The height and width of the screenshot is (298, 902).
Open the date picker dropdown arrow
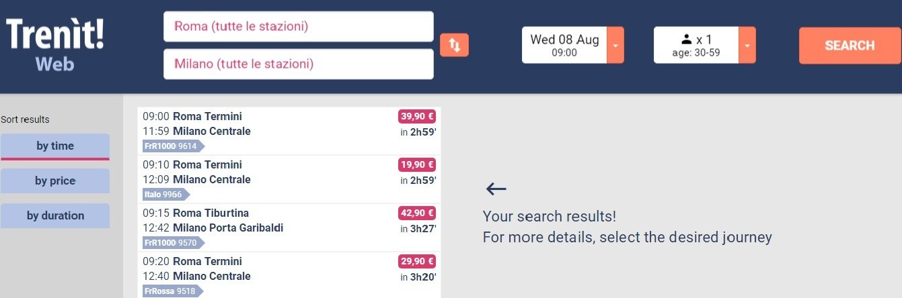tap(615, 45)
